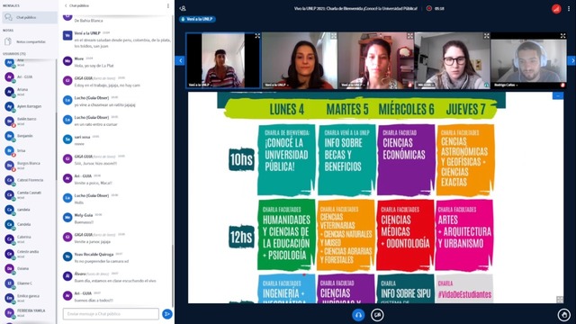This screenshot has height=324, width=576.
Task: Select user Celeste andia
Action: coord(29,254)
